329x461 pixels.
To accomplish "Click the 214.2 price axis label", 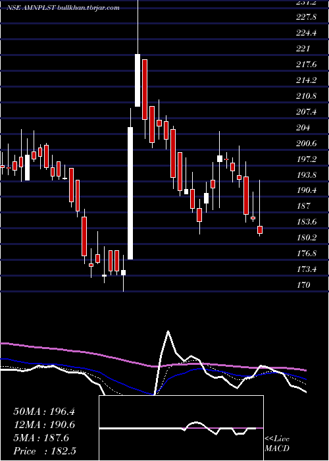I will point(307,80).
